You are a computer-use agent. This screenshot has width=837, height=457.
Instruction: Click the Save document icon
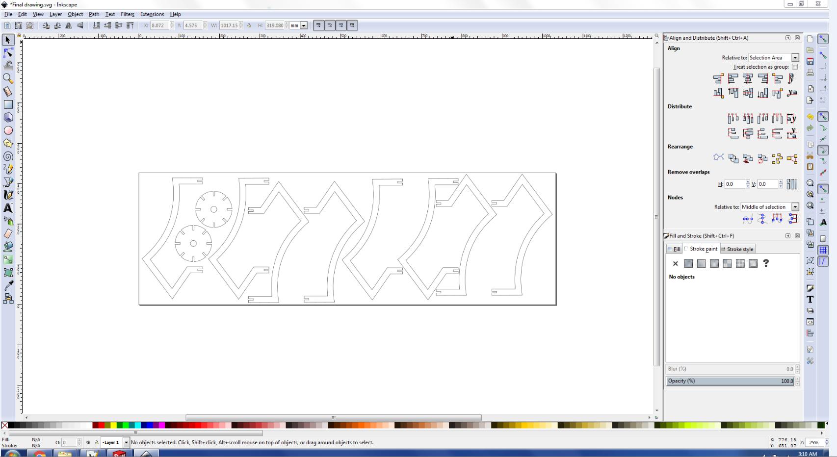[x=810, y=61]
